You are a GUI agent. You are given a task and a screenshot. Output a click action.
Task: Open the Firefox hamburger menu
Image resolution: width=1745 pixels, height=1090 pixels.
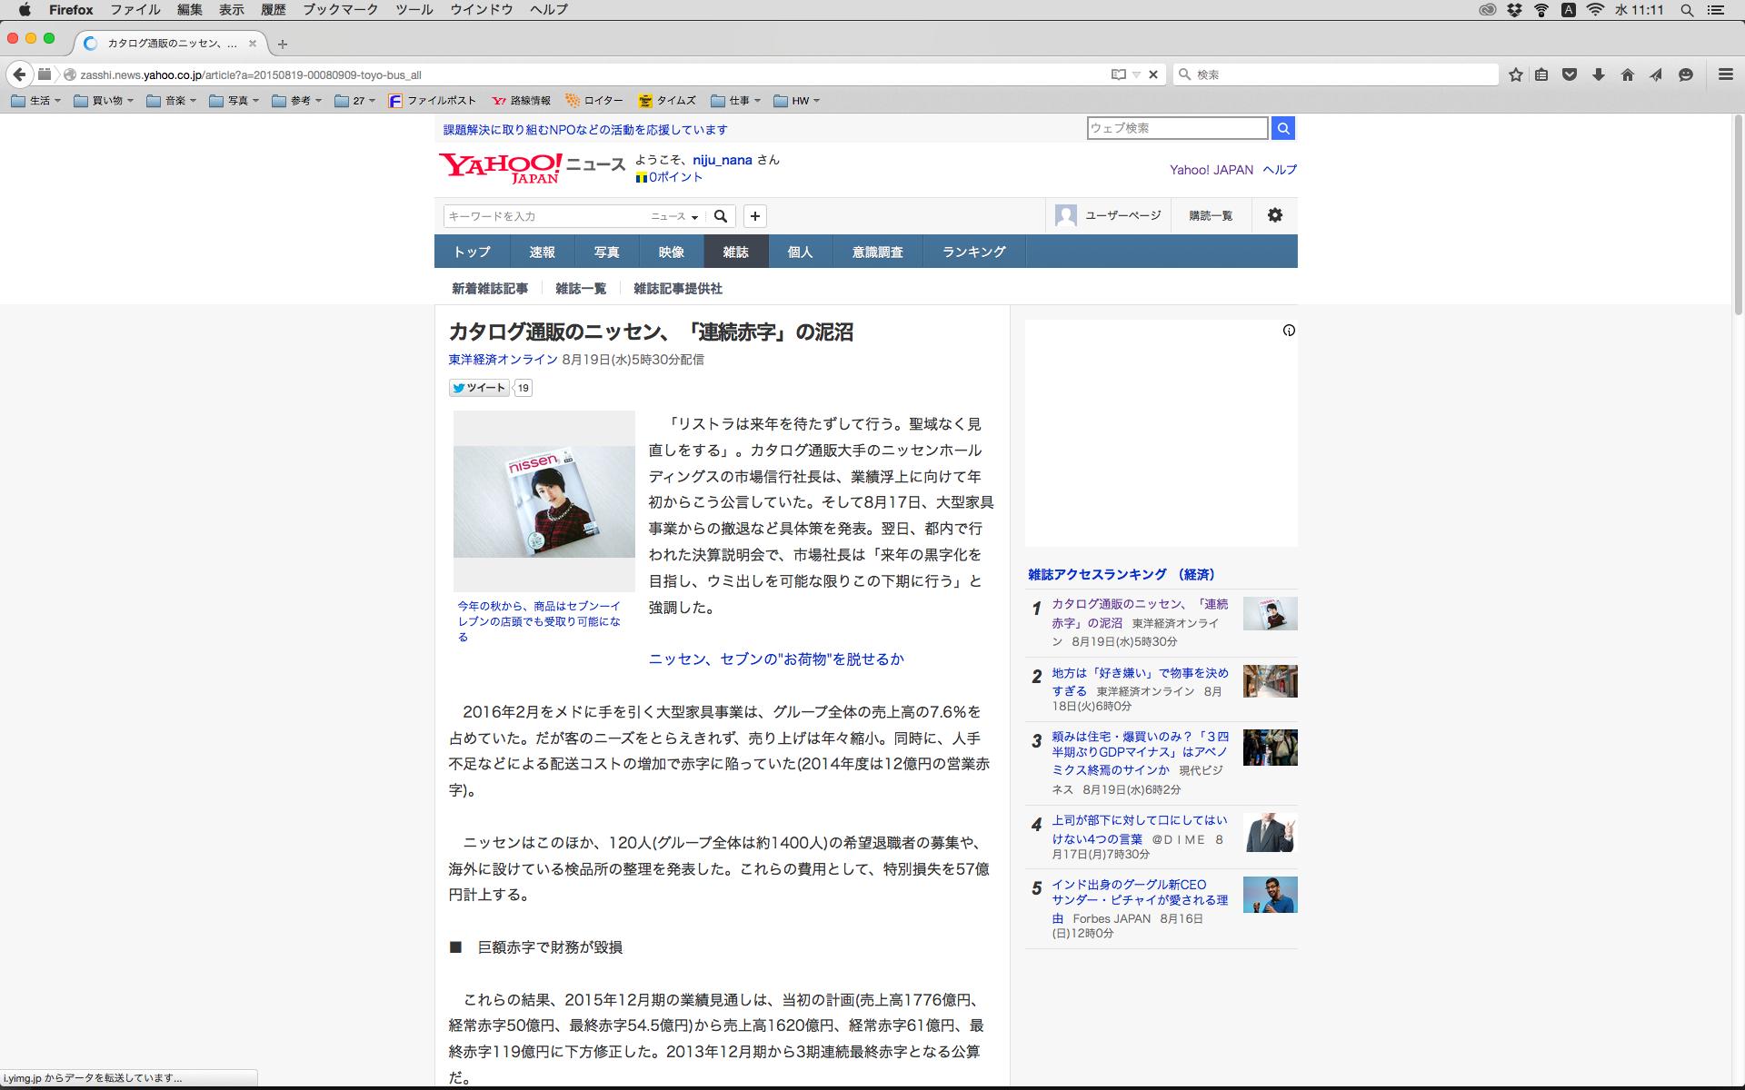click(1726, 74)
